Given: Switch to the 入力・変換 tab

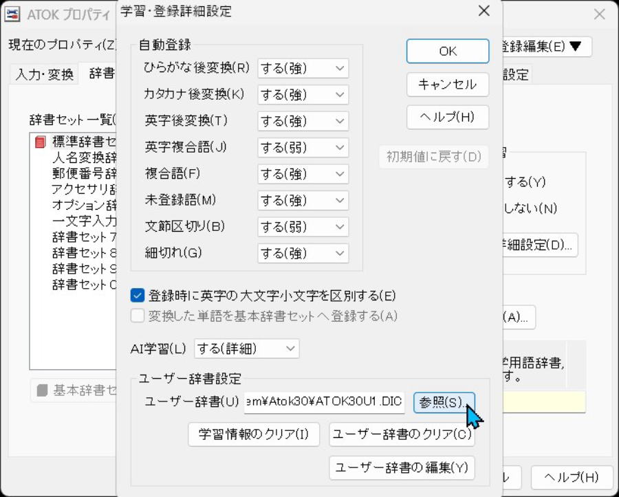Looking at the screenshot, I should [x=44, y=74].
